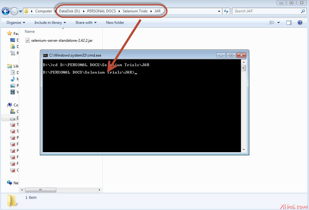This screenshot has width=309, height=210.
Task: Expand the view options dropdown arrow
Action: click(278, 23)
